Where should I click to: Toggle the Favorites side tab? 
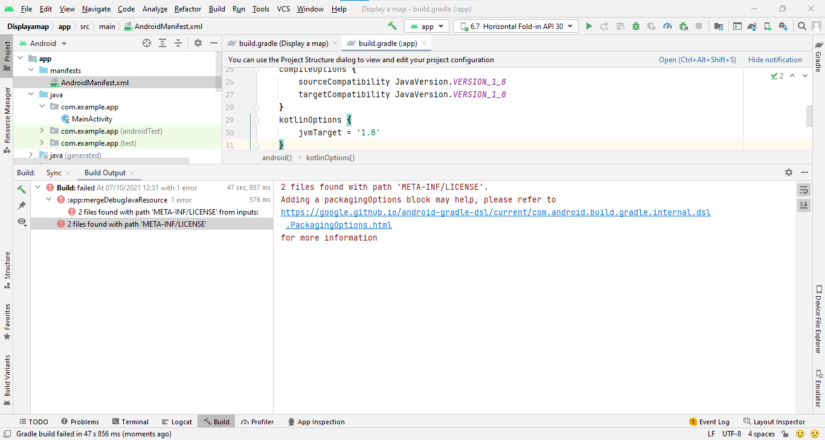coord(7,322)
